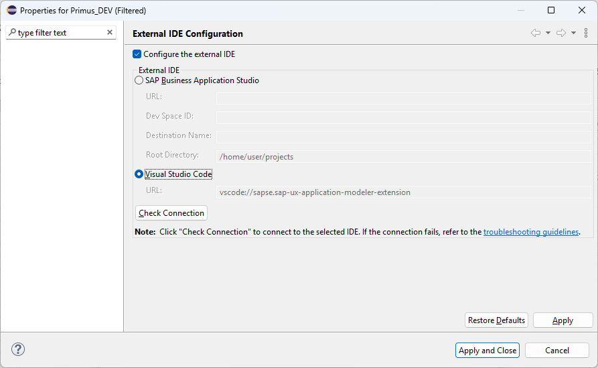Click the Eclipse icon in the title bar
This screenshot has width=598, height=368.
(x=12, y=10)
